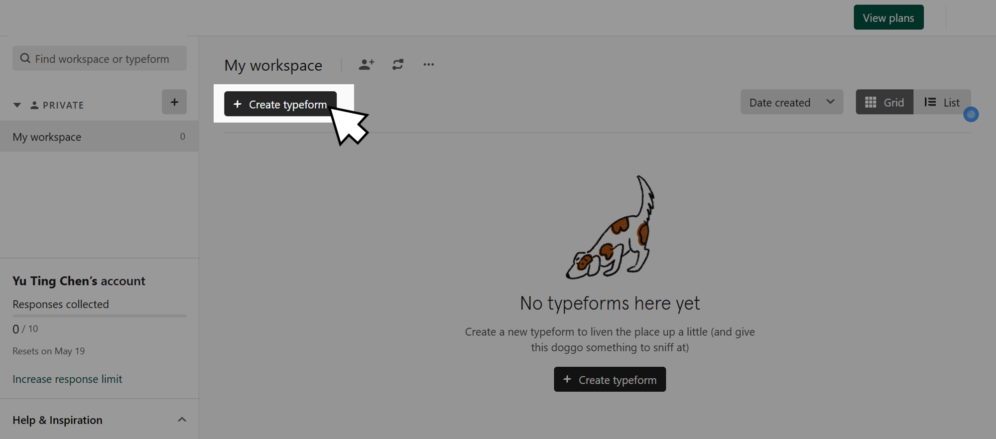Click the highlighted Create typeform button
This screenshot has width=996, height=439.
(280, 104)
